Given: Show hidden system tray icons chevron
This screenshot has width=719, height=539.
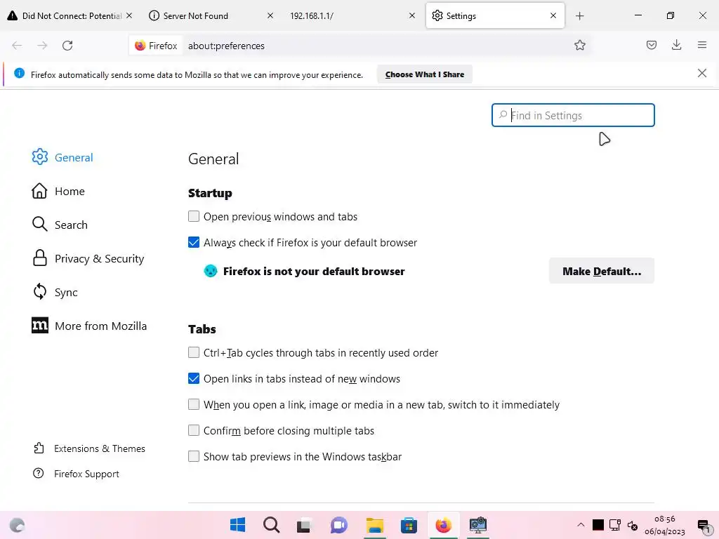Looking at the screenshot, I should point(581,525).
